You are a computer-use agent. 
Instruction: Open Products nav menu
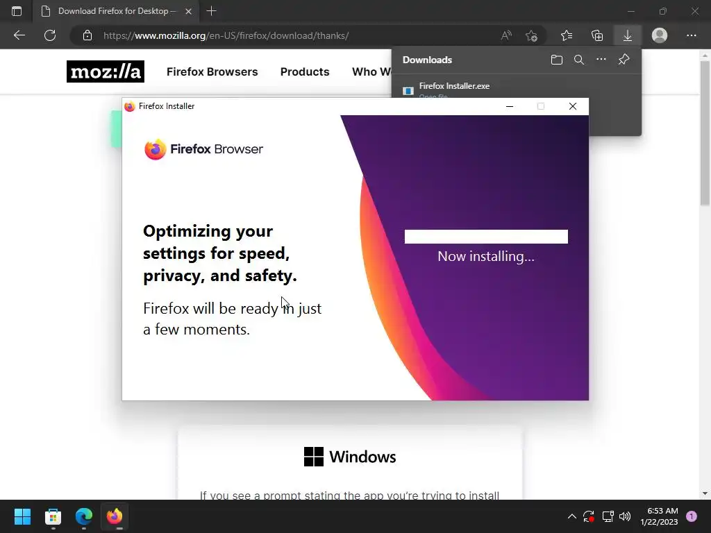click(305, 71)
